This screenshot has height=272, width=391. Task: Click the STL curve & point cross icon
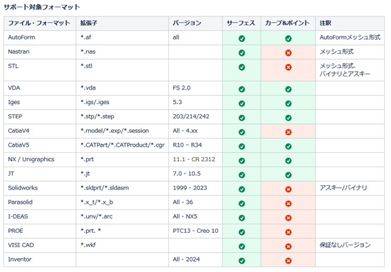pos(288,67)
